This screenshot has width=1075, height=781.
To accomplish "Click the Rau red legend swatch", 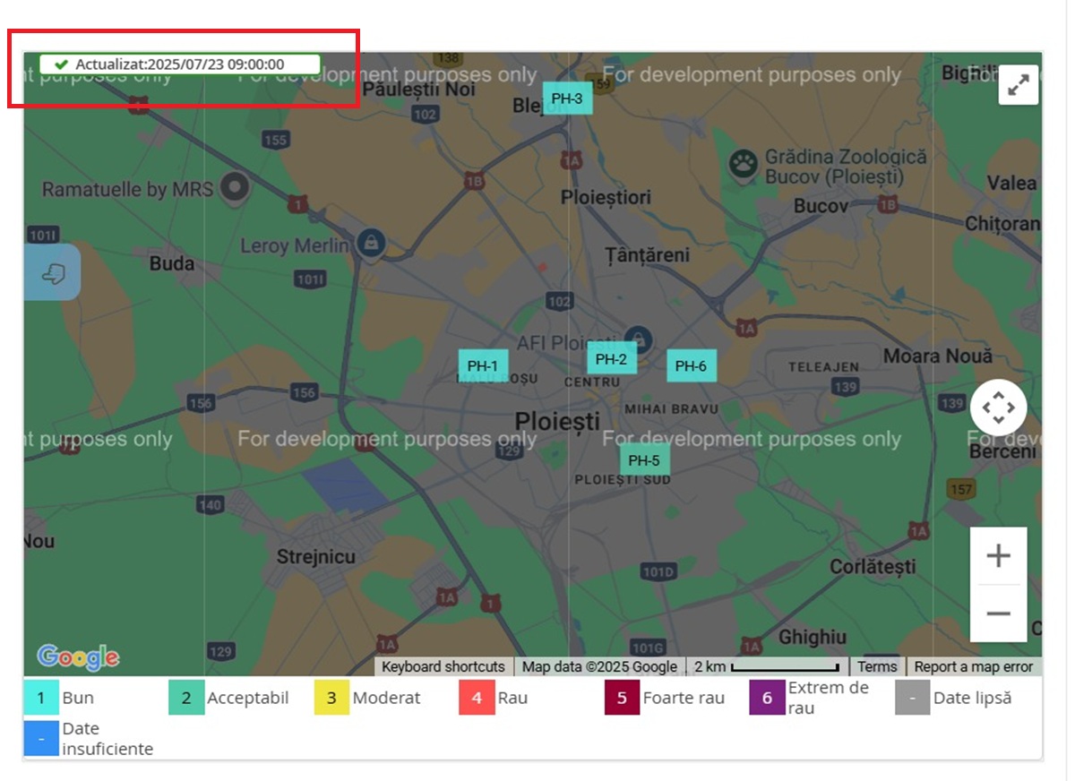I will 477,698.
